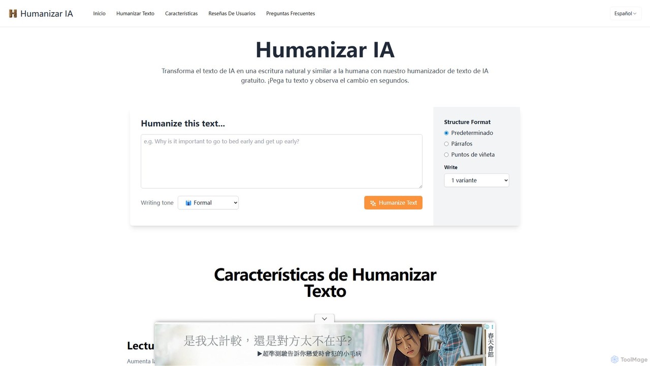Click the Humanize this text input area
This screenshot has height=366, width=650.
281,161
